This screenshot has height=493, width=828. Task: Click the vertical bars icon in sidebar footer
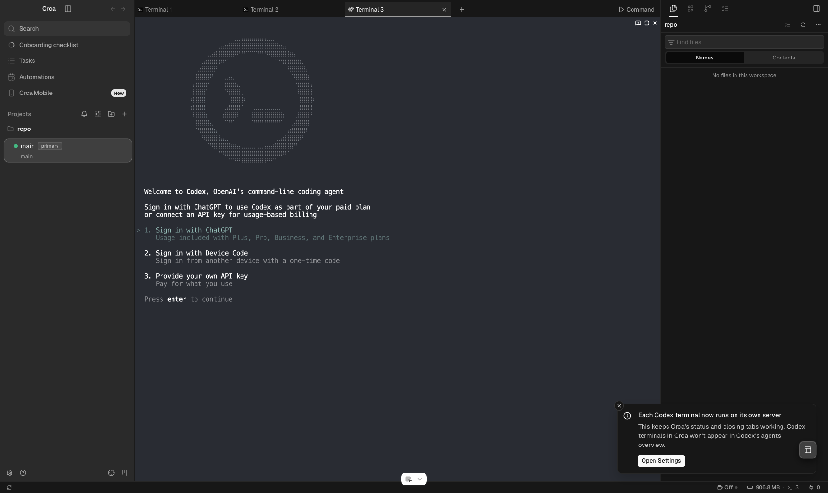(125, 473)
